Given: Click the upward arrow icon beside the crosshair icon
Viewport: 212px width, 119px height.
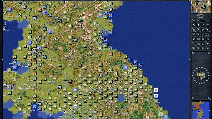Looking at the screenshot, I should (x=198, y=30).
